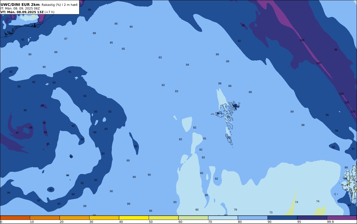Pick the purple above-99.9 legend swatch
The height and width of the screenshot is (224, 357).
pyautogui.click(x=342, y=218)
